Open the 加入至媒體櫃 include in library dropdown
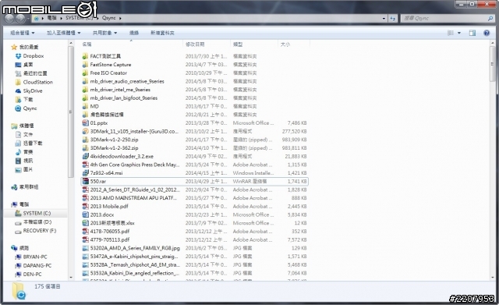The width and height of the screenshot is (499, 305). 64,33
